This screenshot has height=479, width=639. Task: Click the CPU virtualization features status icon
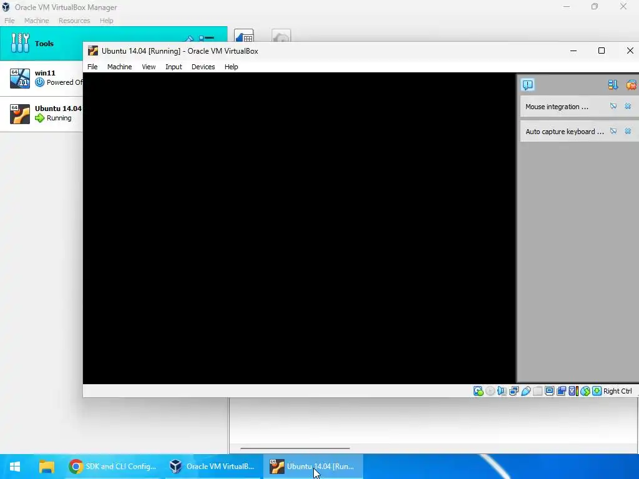tap(573, 391)
